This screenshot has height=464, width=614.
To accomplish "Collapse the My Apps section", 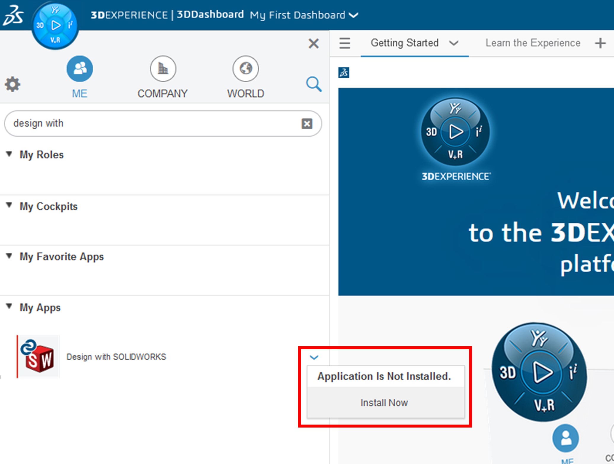I will point(9,306).
